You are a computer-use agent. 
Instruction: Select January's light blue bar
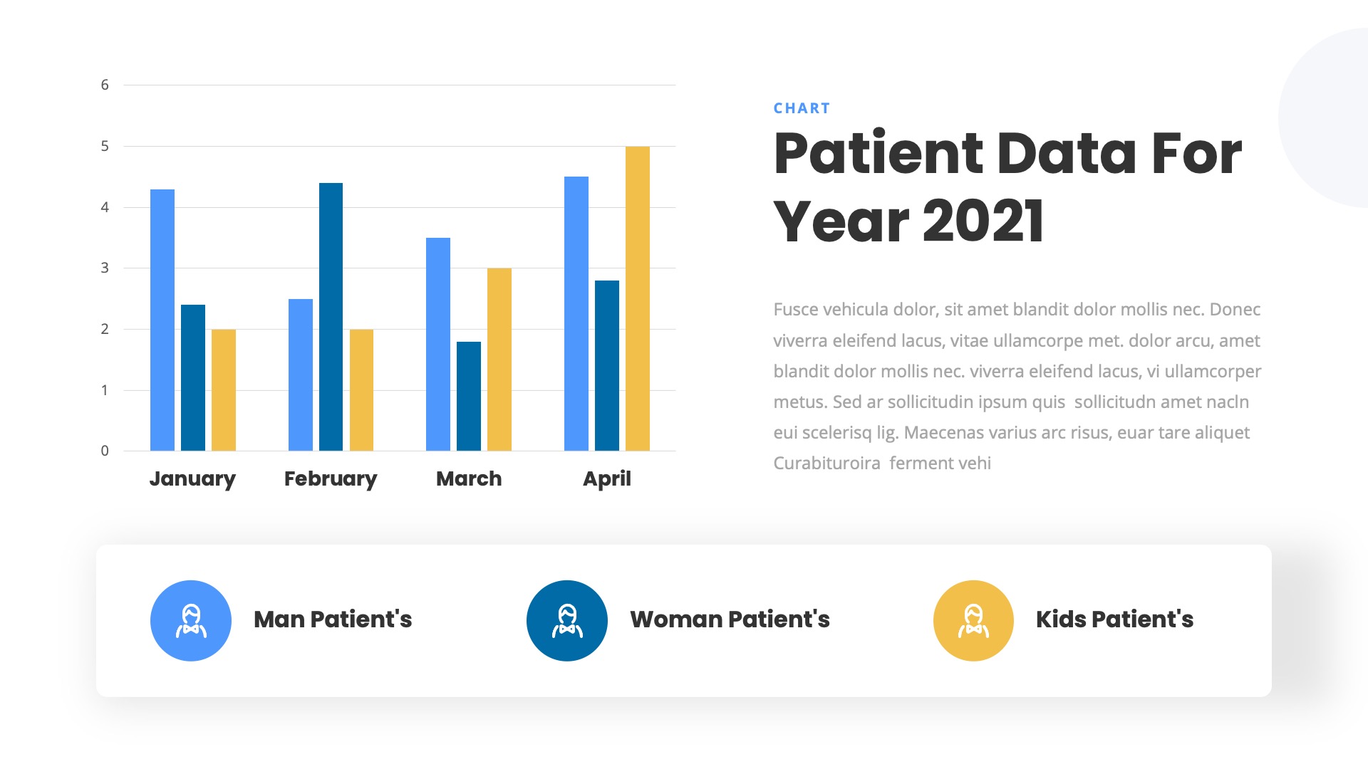click(x=162, y=320)
